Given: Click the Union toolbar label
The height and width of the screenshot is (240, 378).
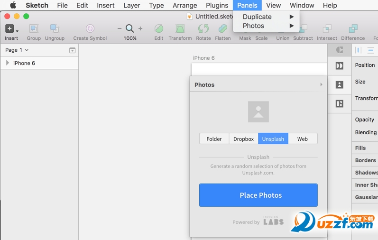Looking at the screenshot, I should click(x=283, y=38).
